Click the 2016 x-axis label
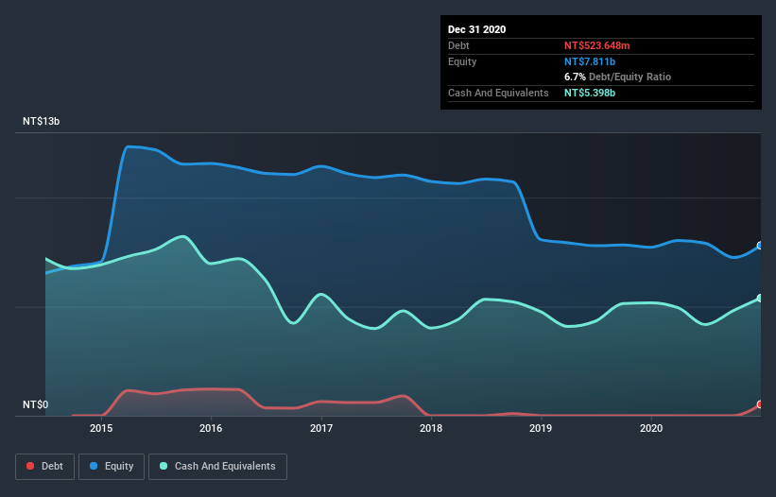 [x=211, y=428]
